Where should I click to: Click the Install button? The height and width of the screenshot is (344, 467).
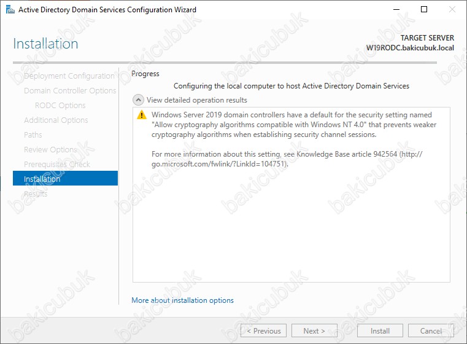coord(380,331)
